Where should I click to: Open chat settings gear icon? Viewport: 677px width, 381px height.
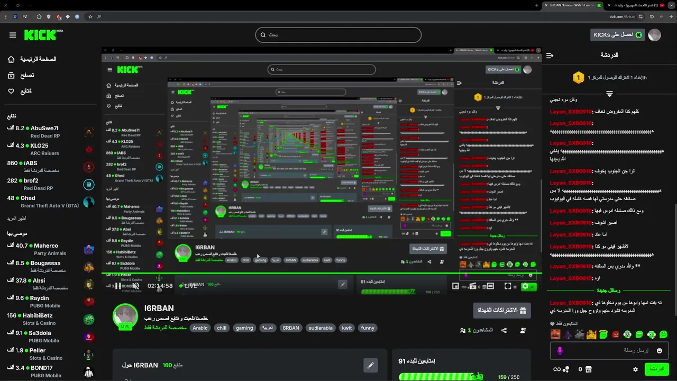click(635, 369)
